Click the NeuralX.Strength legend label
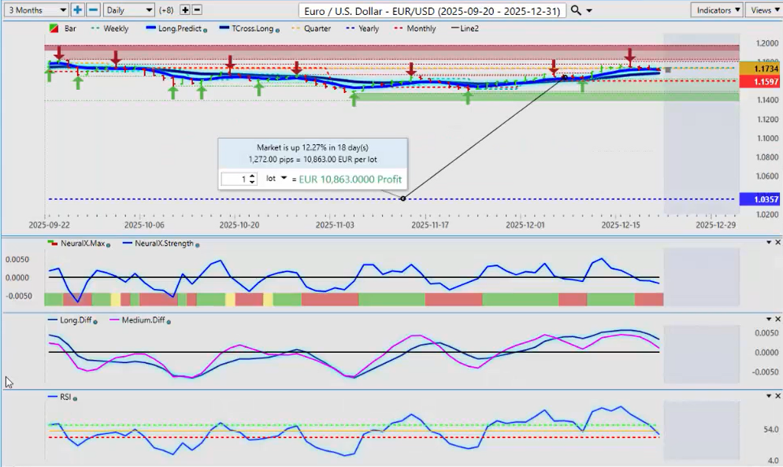The image size is (783, 467). [x=164, y=244]
